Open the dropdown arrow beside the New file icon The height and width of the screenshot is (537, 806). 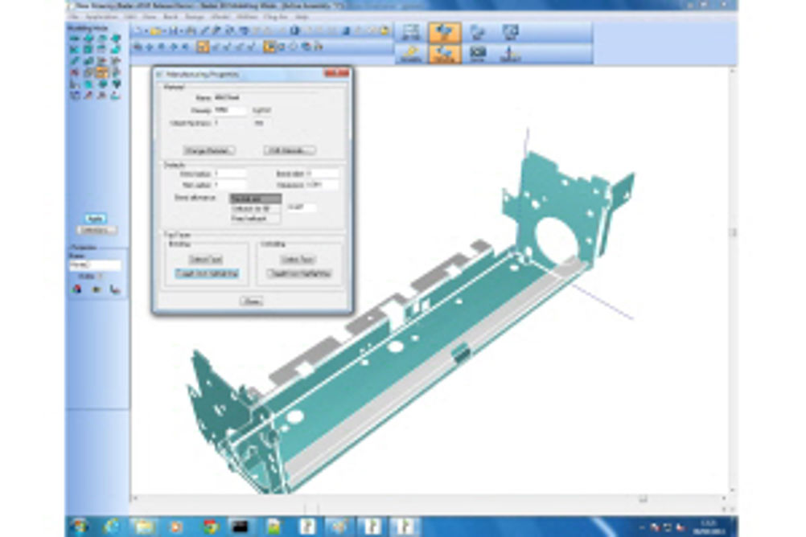pos(145,32)
